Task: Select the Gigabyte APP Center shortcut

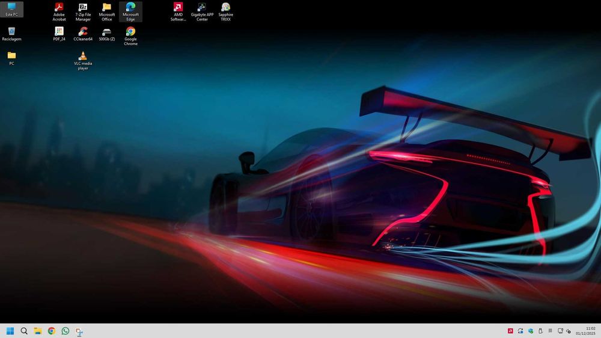Action: click(x=202, y=12)
